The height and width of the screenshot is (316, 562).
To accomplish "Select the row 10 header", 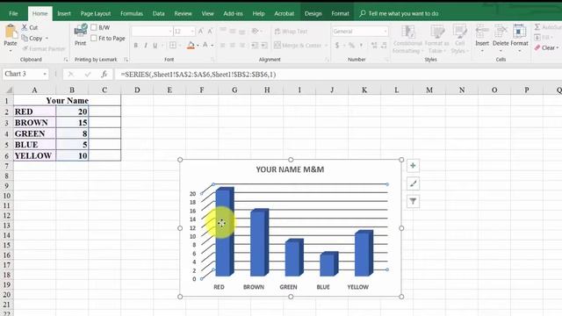I will 7,196.
